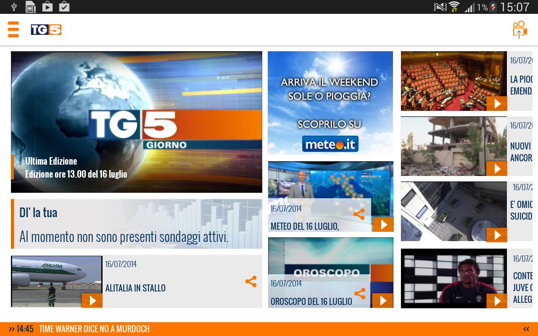Play the Meteo del 16 luglio forecast
The width and height of the screenshot is (538, 336).
coord(382,224)
